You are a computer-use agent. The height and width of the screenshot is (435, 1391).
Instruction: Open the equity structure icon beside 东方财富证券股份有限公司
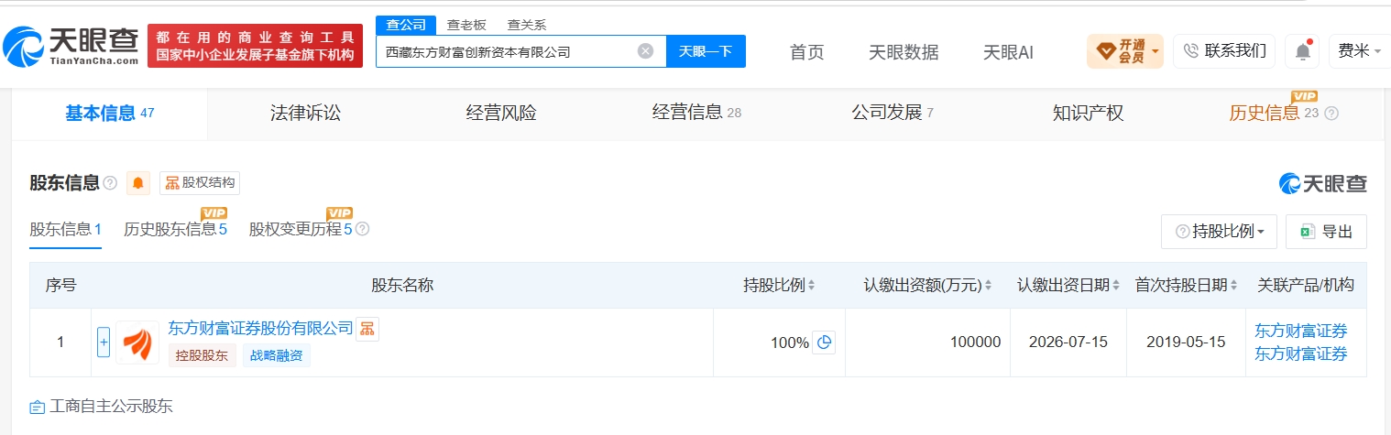coord(367,329)
